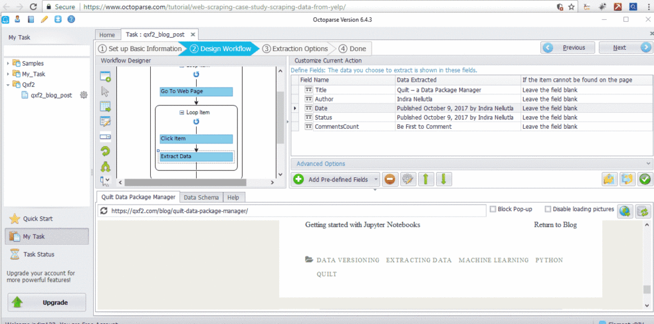Click the gear icon beside qxf2_blog_post
This screenshot has height=324, width=654.
[83, 95]
